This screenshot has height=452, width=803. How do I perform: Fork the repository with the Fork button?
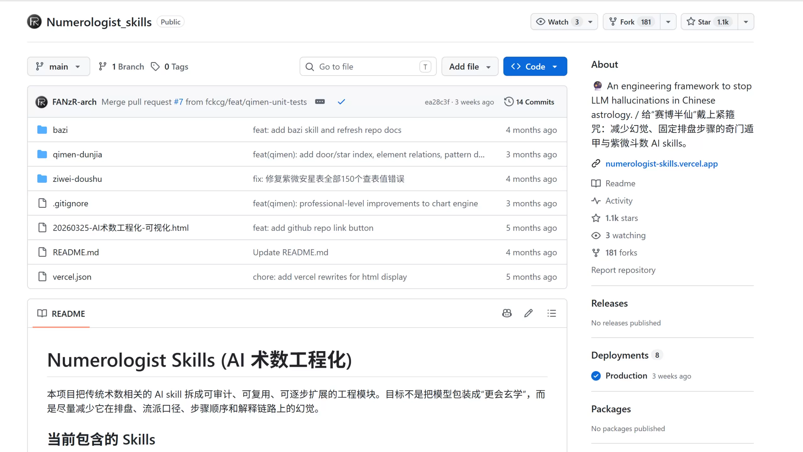tap(632, 22)
